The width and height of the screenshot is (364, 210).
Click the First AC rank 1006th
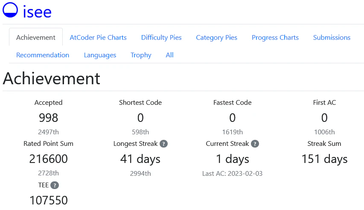coord(325,132)
